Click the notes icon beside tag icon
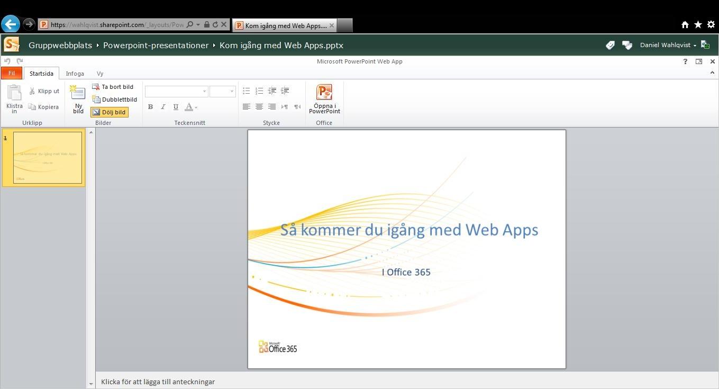 click(x=627, y=45)
